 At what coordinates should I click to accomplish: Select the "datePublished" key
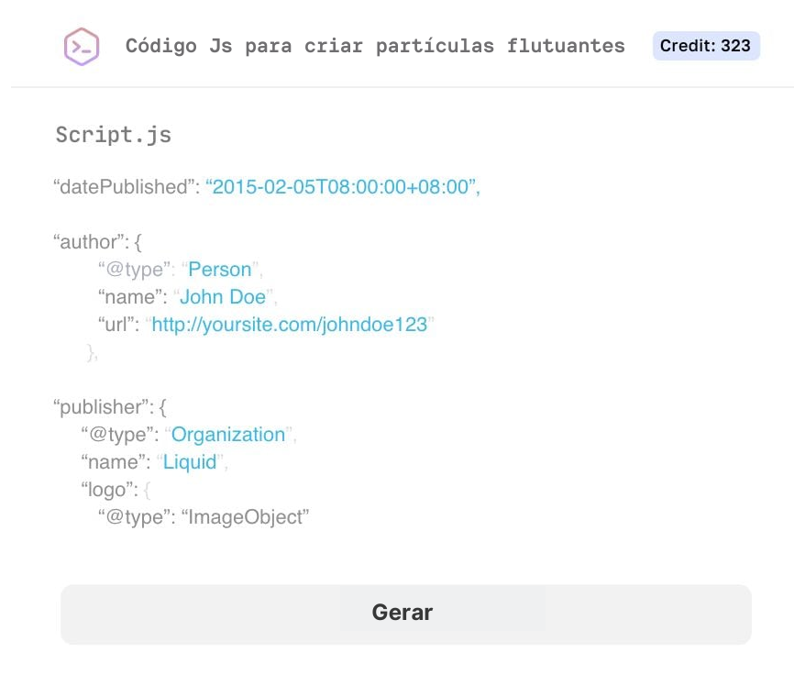click(x=124, y=187)
